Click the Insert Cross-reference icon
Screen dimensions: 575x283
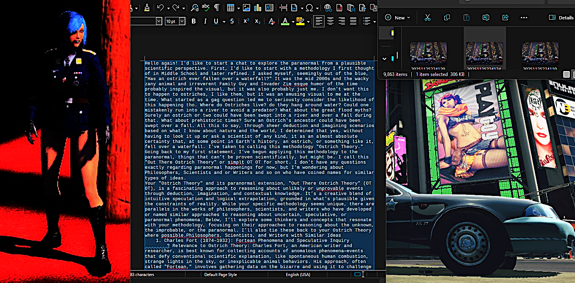click(x=373, y=7)
